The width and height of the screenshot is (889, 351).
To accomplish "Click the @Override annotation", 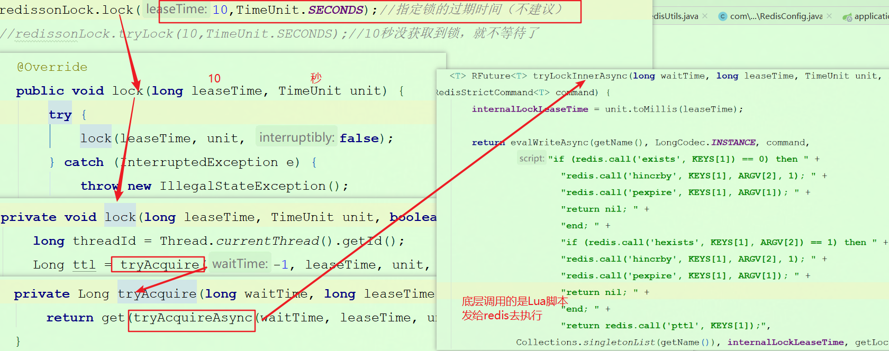I will tap(52, 67).
